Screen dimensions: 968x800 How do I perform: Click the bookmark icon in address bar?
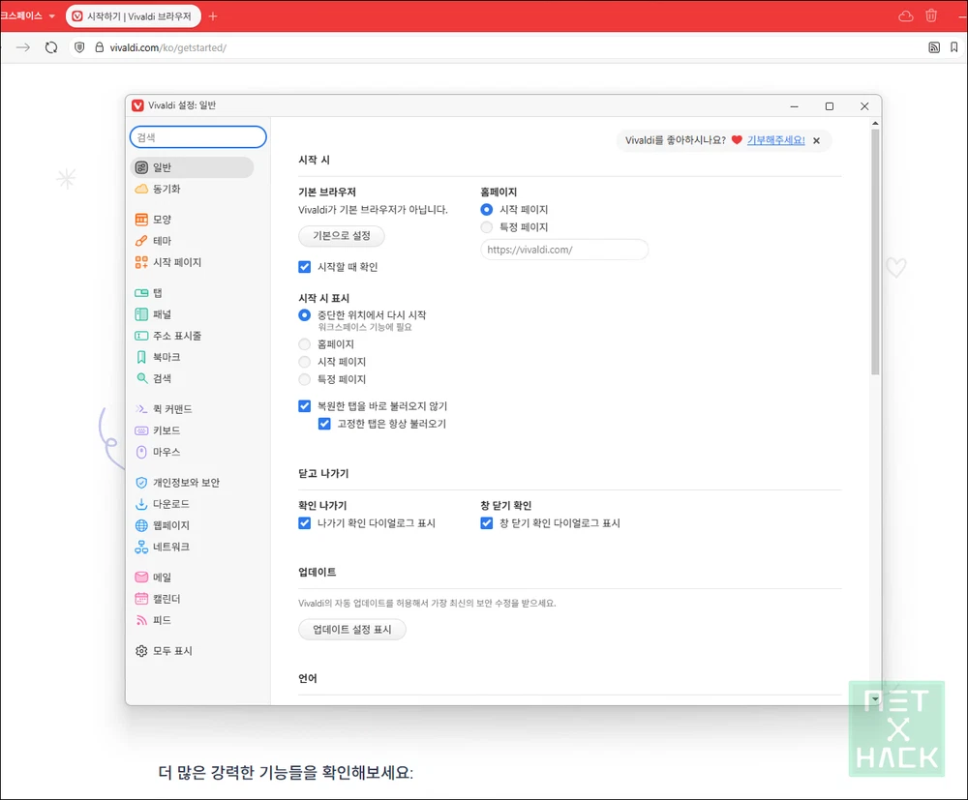coord(953,47)
